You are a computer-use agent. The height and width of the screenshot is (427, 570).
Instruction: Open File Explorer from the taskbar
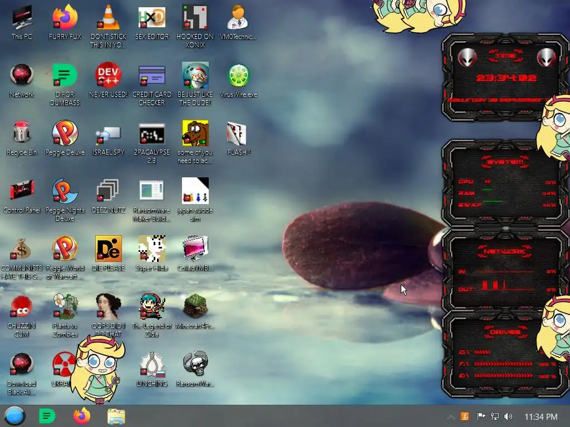(116, 417)
